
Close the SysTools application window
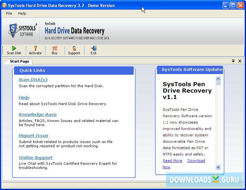pos(241,5)
